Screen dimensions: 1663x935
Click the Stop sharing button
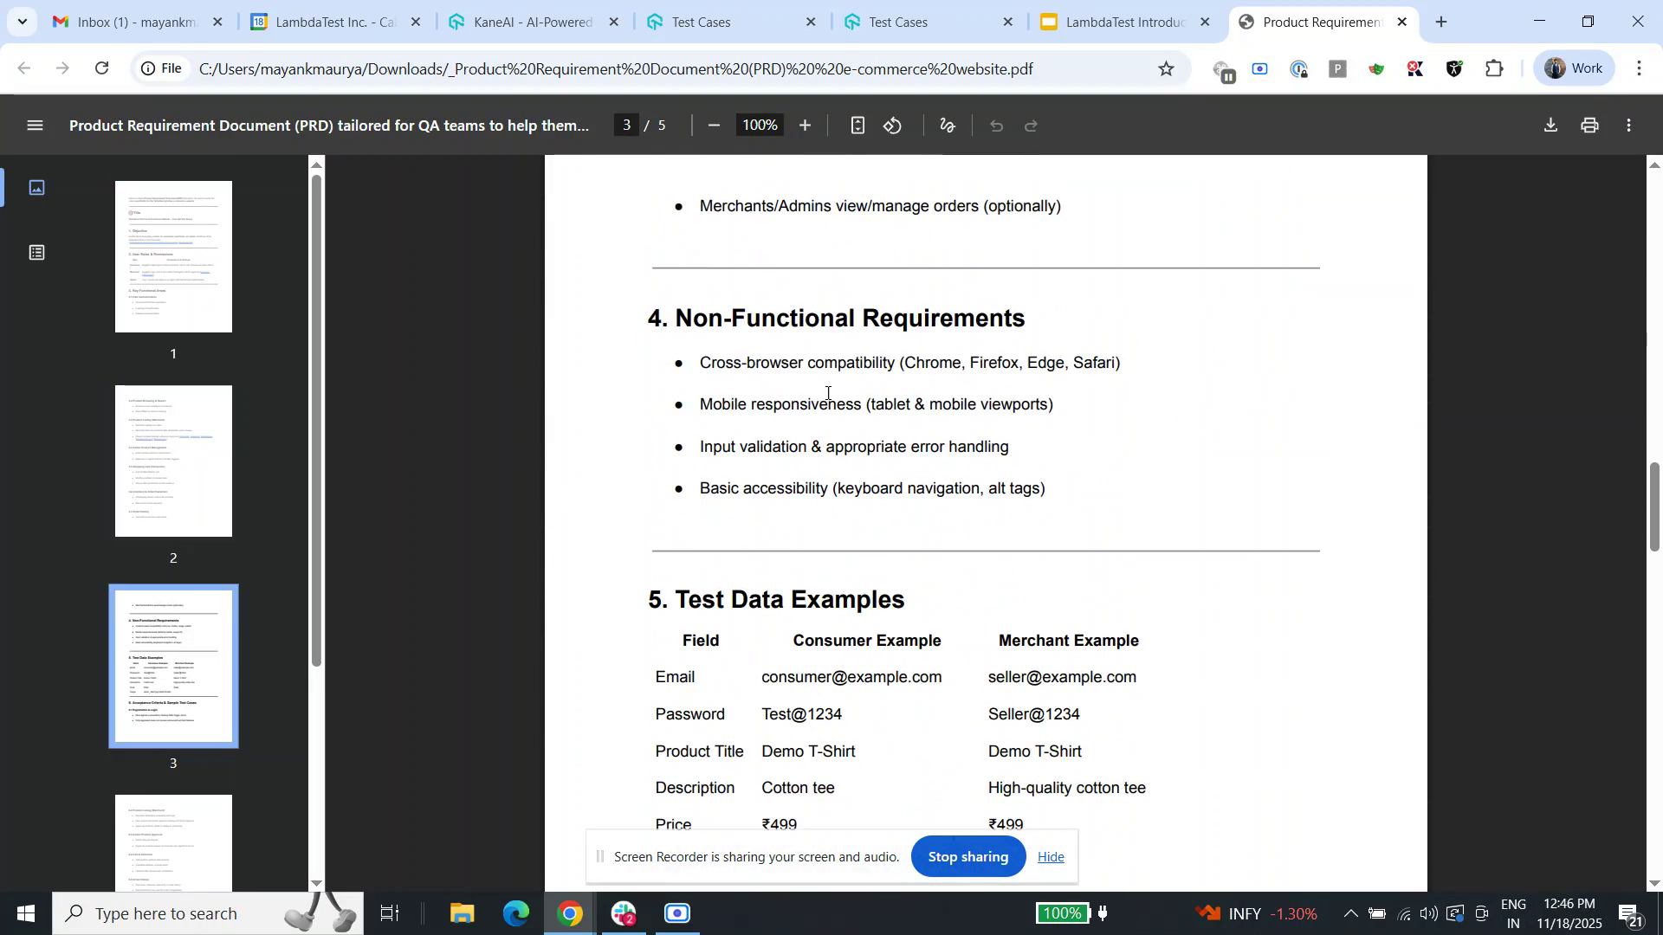pos(967,856)
